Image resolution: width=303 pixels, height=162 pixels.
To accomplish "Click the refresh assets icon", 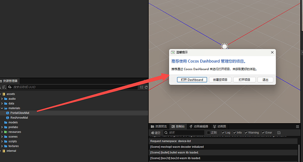I will click(146, 87).
